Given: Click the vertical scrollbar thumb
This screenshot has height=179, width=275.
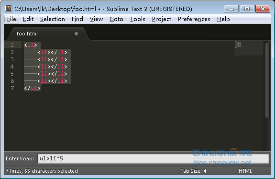Looking at the screenshot, I should coord(267,80).
